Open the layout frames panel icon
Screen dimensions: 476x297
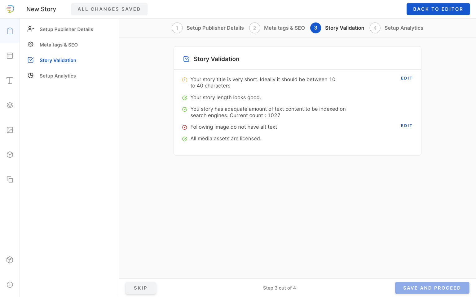click(10, 56)
